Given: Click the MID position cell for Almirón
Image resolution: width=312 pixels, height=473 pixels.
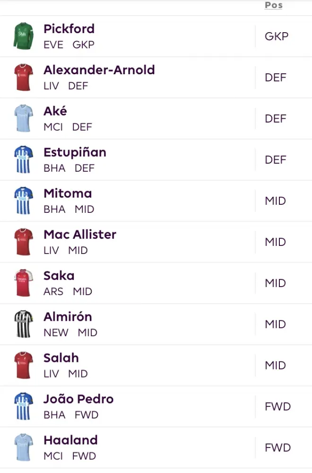Looking at the screenshot, I should (x=276, y=324).
